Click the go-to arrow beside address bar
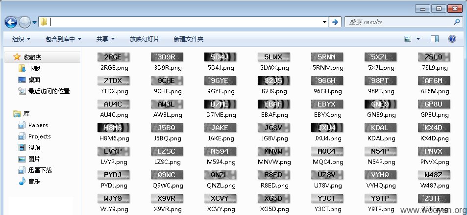This screenshot has height=215, width=467. (335, 22)
